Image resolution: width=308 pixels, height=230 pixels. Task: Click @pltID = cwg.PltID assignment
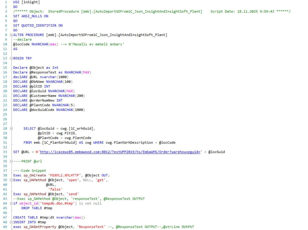point(57,133)
